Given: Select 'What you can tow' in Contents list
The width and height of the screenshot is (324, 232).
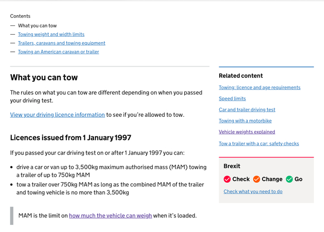Looking at the screenshot, I should click(37, 25).
